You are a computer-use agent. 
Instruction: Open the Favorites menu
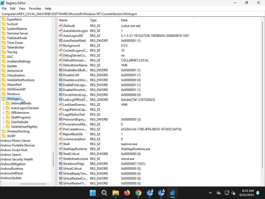tap(35, 9)
